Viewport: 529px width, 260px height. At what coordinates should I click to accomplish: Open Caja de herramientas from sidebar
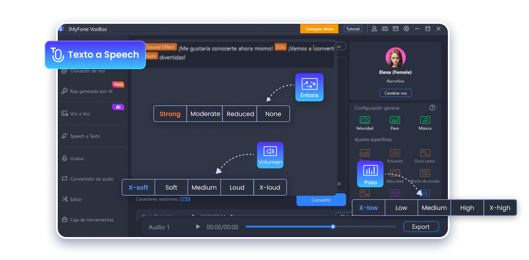click(91, 220)
